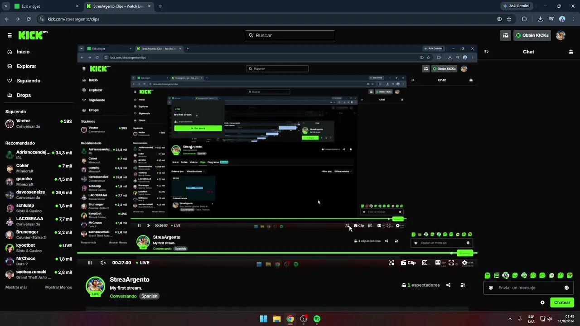Open sachauzumaki's channel
This screenshot has height=326, width=580.
point(39,274)
